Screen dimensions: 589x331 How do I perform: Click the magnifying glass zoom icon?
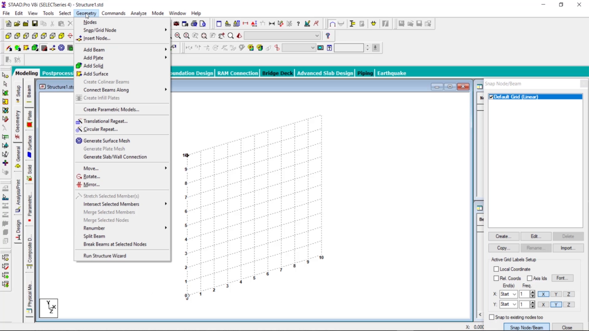(231, 35)
